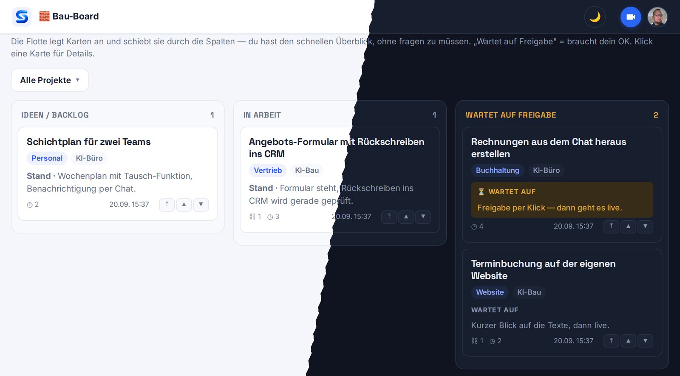Click the Wartet auf Freigabe column header

pos(511,115)
